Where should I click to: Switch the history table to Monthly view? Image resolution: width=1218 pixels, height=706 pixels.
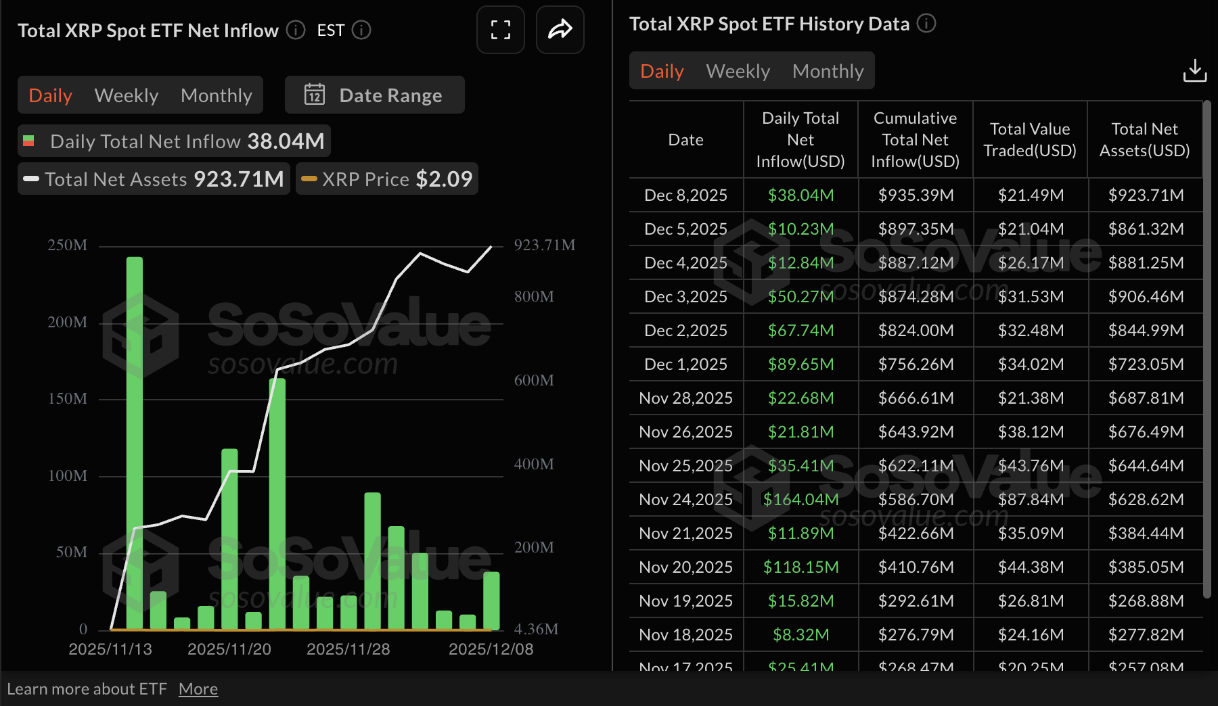pos(828,70)
